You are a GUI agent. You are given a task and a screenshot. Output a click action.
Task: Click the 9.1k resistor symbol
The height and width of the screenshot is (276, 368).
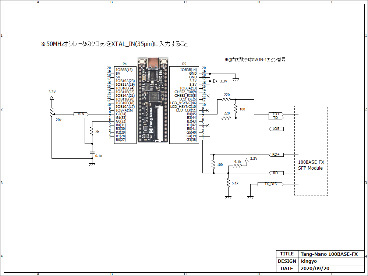click(237, 166)
